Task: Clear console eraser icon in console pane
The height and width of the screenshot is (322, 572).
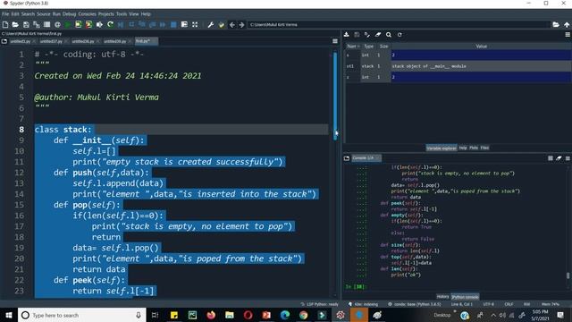Action: 559,158
